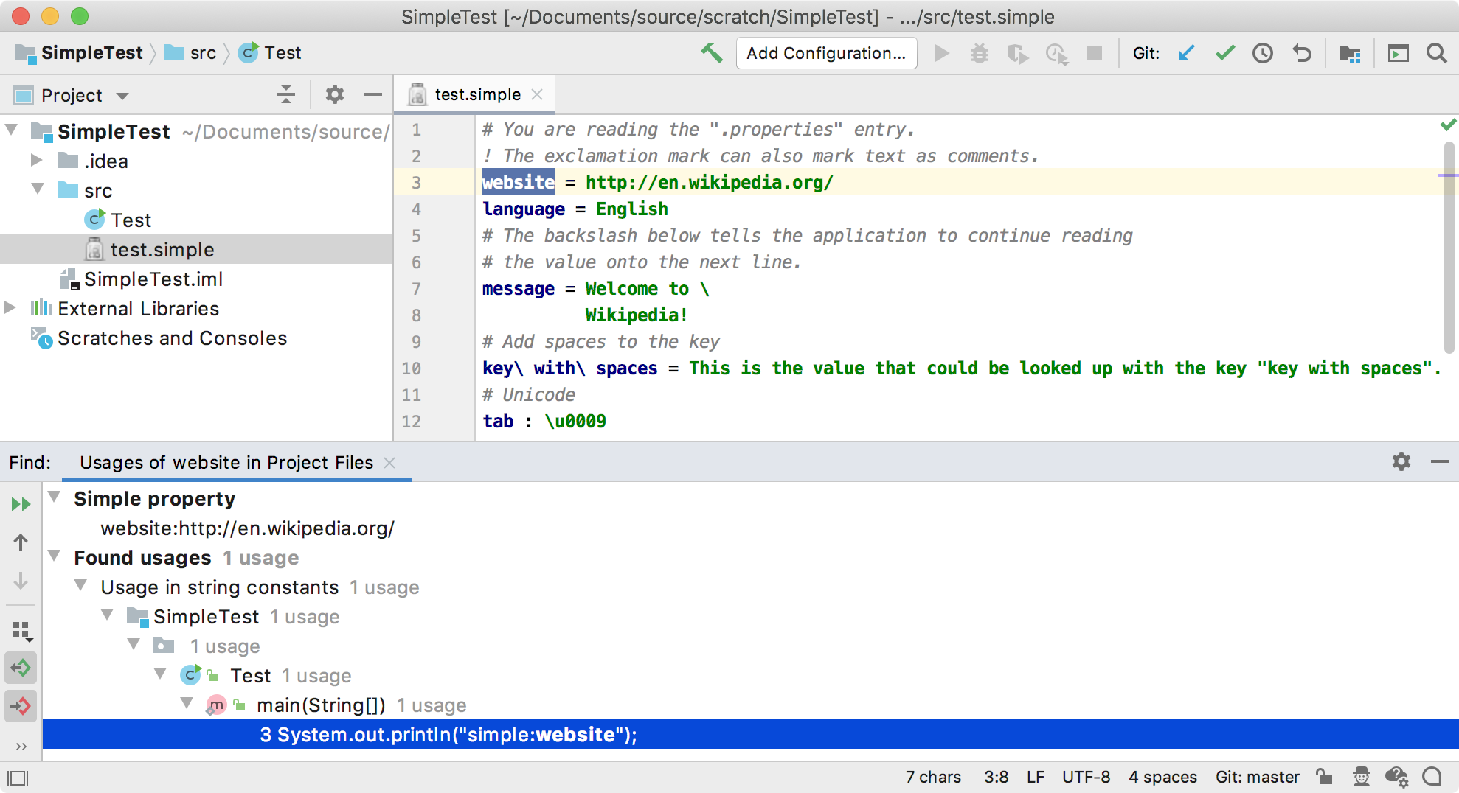1459x793 pixels.
Task: Click the 3:8 line position indicator
Action: coord(996,777)
